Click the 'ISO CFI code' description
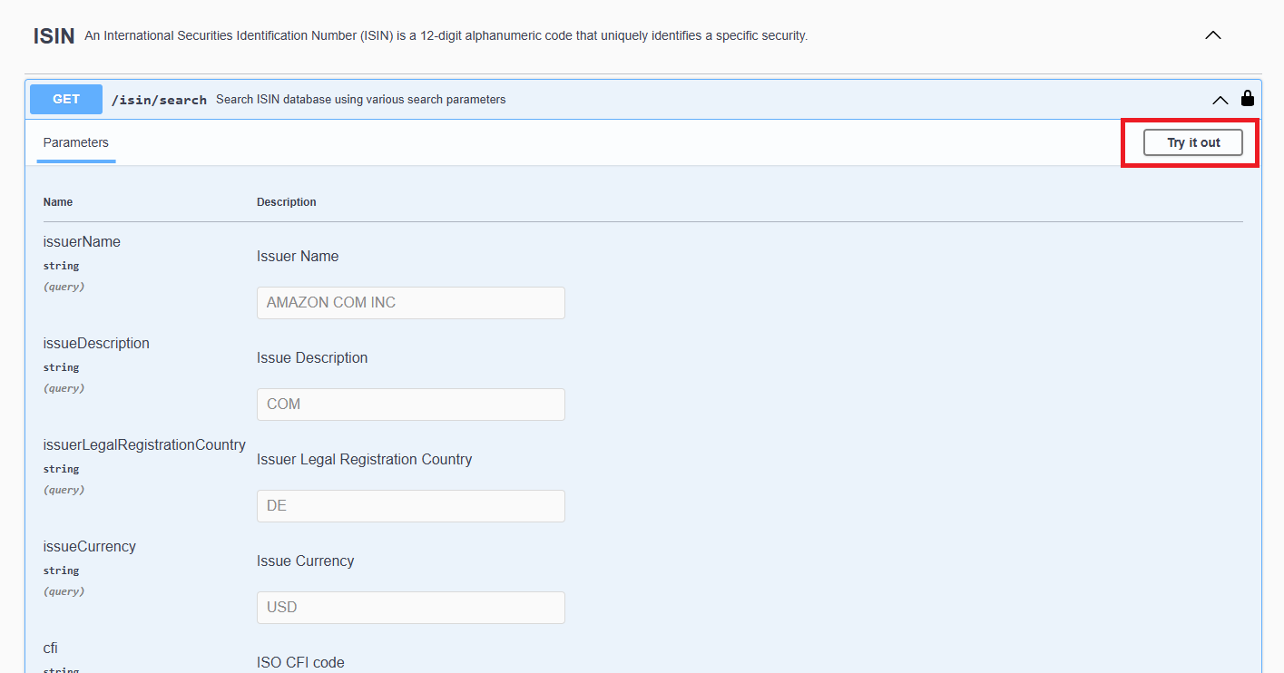 click(x=300, y=663)
